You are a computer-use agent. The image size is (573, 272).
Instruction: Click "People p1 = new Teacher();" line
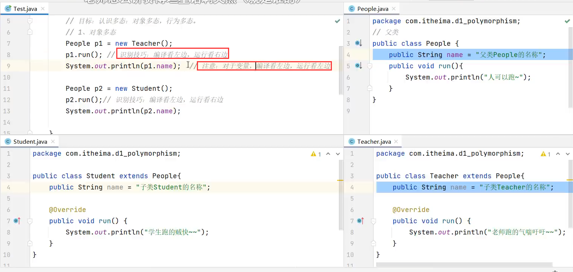click(119, 44)
